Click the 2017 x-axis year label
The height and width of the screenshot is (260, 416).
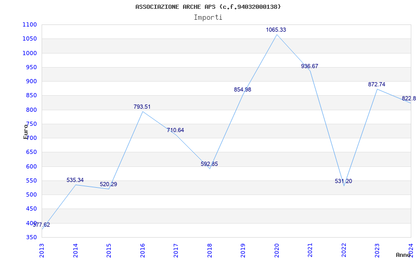click(x=176, y=250)
